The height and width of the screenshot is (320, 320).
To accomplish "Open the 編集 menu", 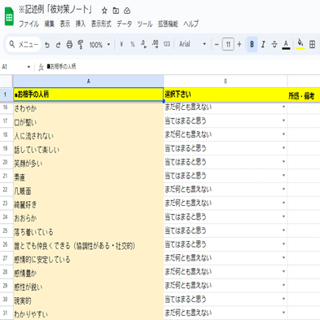I will click(50, 24).
